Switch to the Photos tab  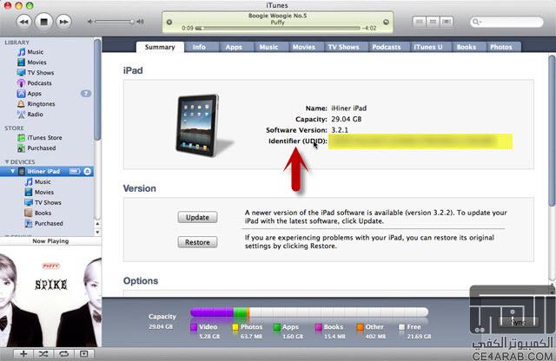click(x=501, y=47)
